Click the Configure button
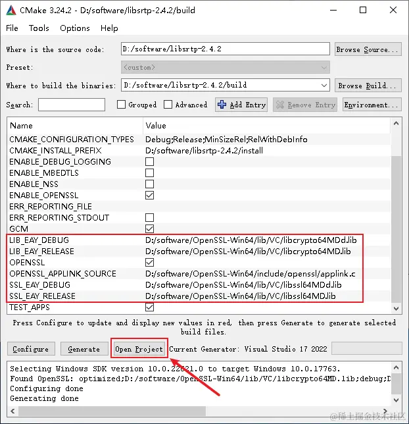Screen dimensions: 409x424 point(31,349)
